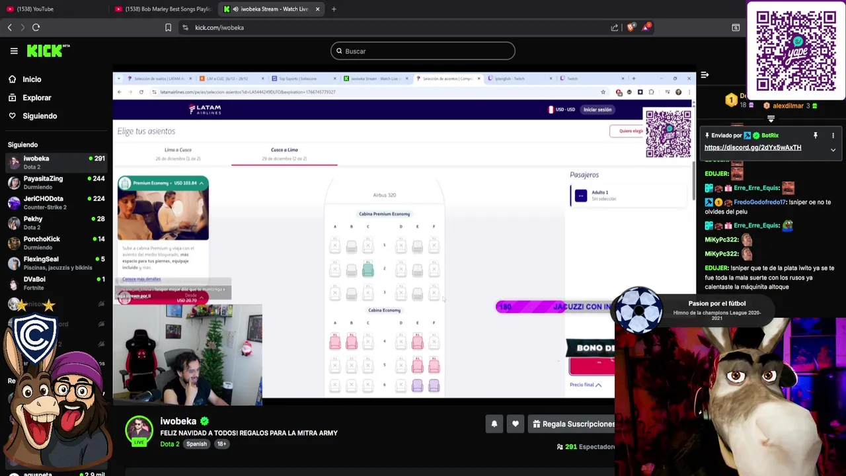This screenshot has width=846, height=476.
Task: Expand the chat leaderboard arrow
Action: [x=771, y=119]
